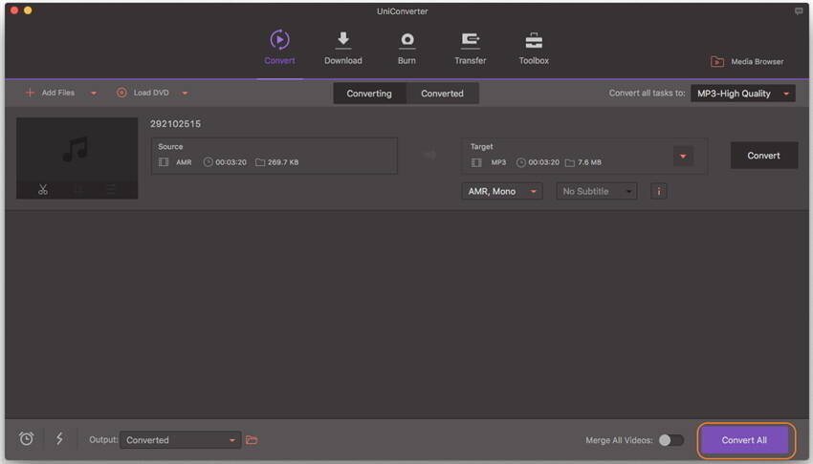The width and height of the screenshot is (813, 464).
Task: Open the schedule alarm clock icon
Action: 27,438
